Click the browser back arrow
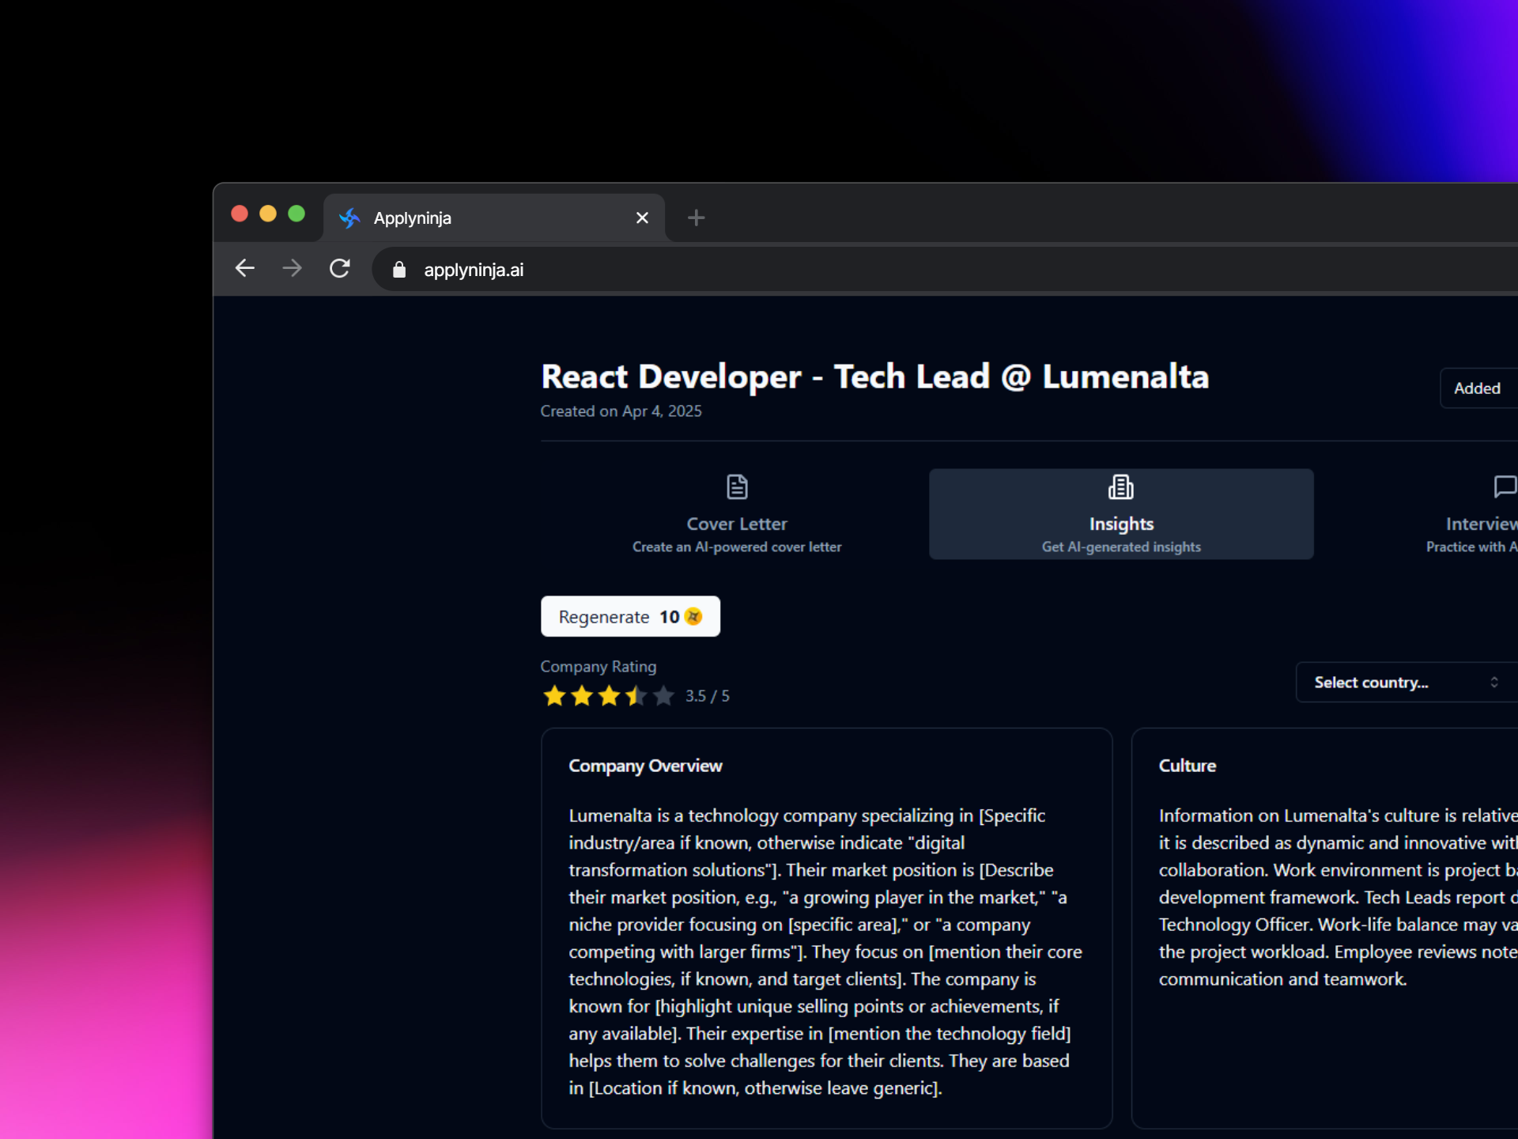This screenshot has height=1139, width=1518. coord(245,269)
